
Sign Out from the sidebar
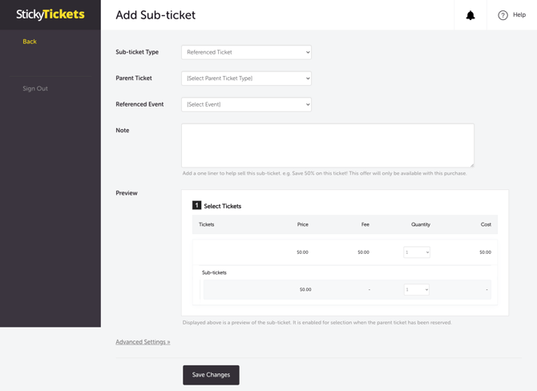(x=35, y=88)
